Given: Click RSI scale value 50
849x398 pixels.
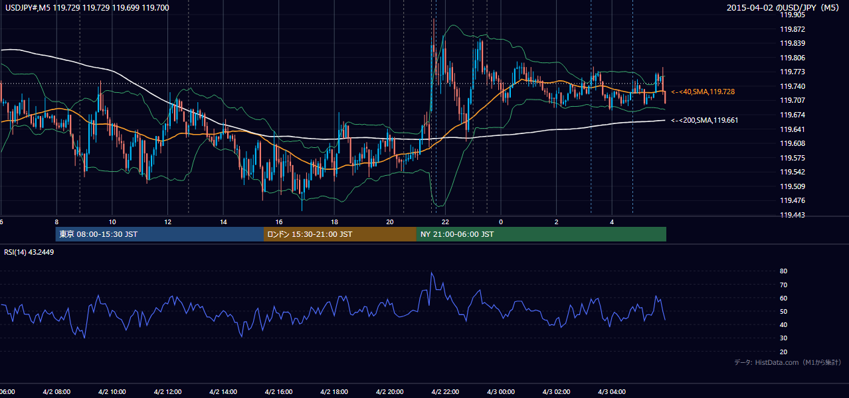Looking at the screenshot, I should pos(784,311).
